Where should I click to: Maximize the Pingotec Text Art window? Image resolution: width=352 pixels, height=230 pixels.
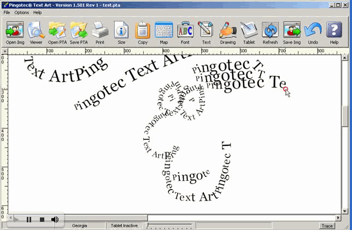click(x=338, y=5)
